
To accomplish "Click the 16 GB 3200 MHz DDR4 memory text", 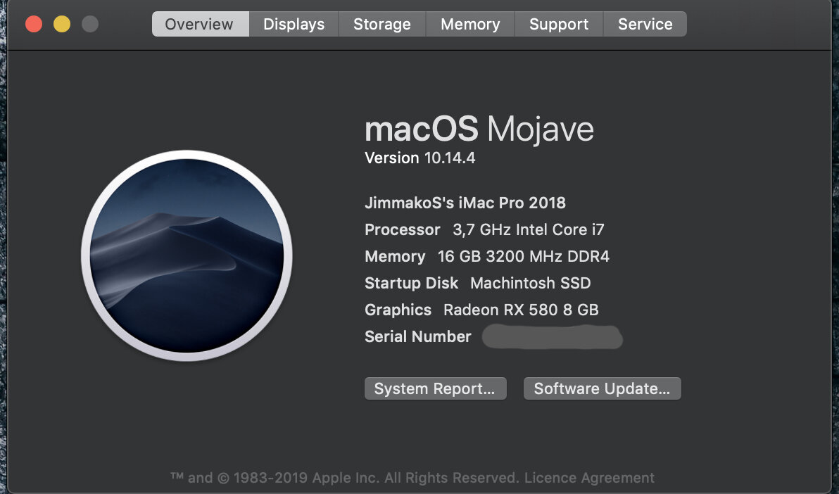I will point(523,256).
